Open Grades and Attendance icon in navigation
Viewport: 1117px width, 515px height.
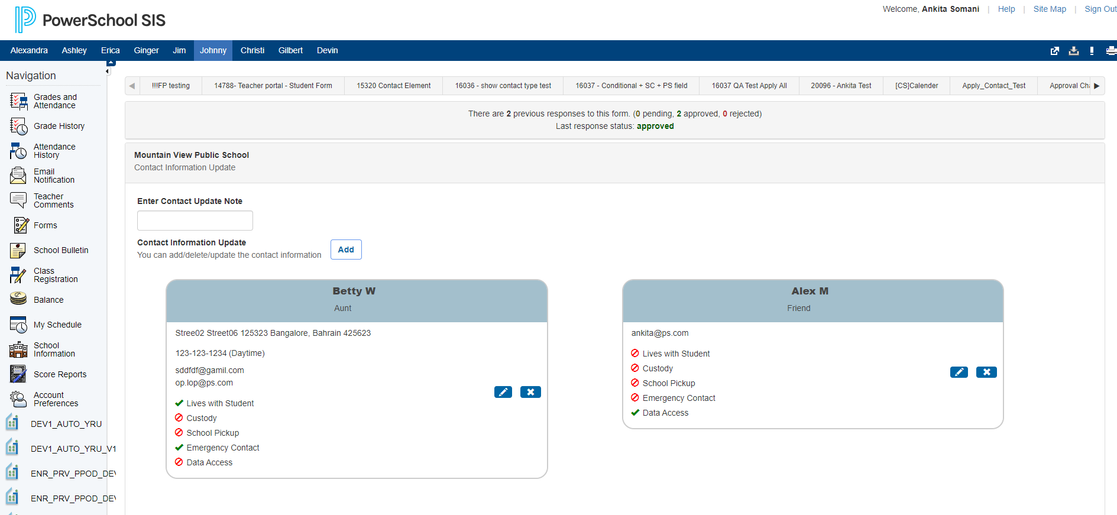(x=18, y=101)
